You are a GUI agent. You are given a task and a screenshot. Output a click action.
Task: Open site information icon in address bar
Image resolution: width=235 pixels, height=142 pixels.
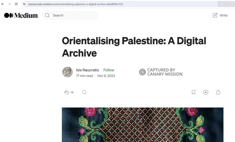click(24, 4)
